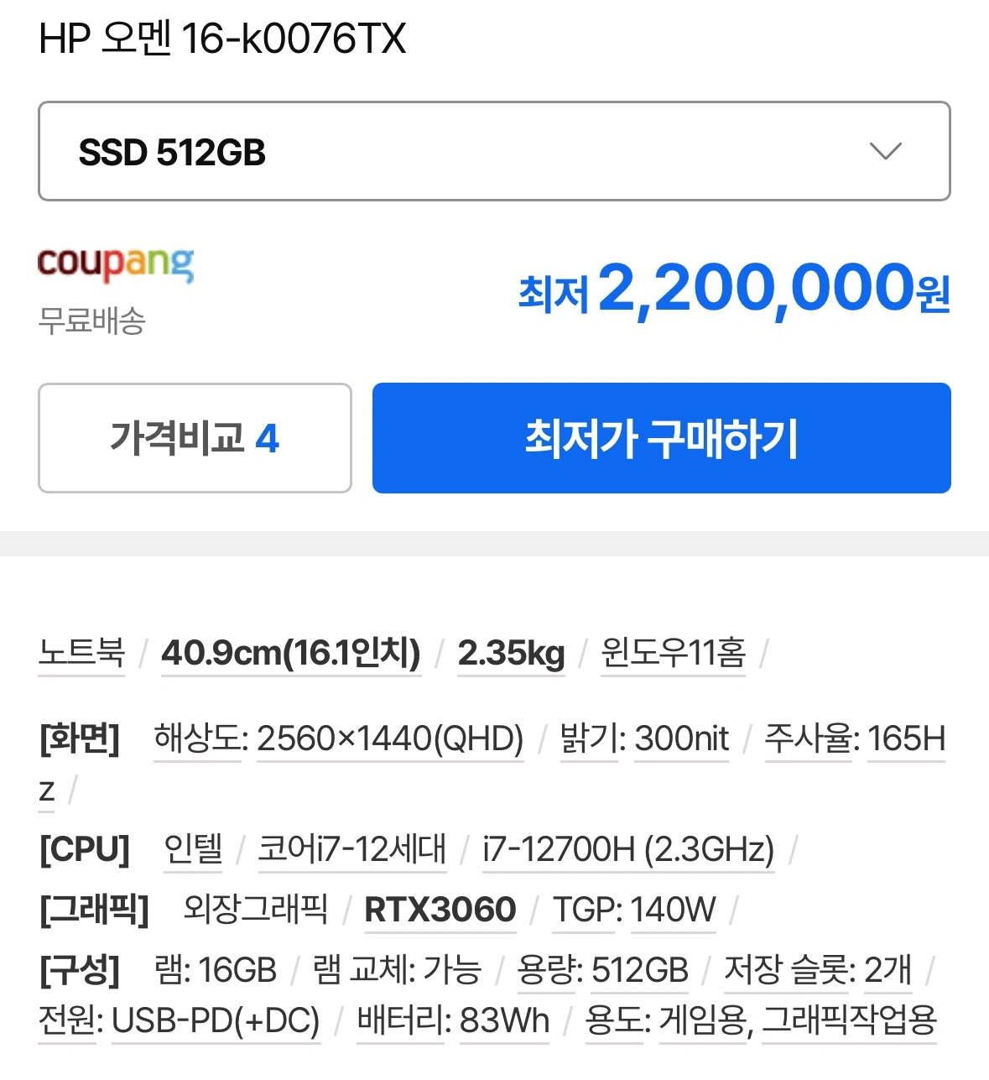Tap the 2.35kg weight spec
Screen dimensions: 989x1080
click(x=512, y=652)
